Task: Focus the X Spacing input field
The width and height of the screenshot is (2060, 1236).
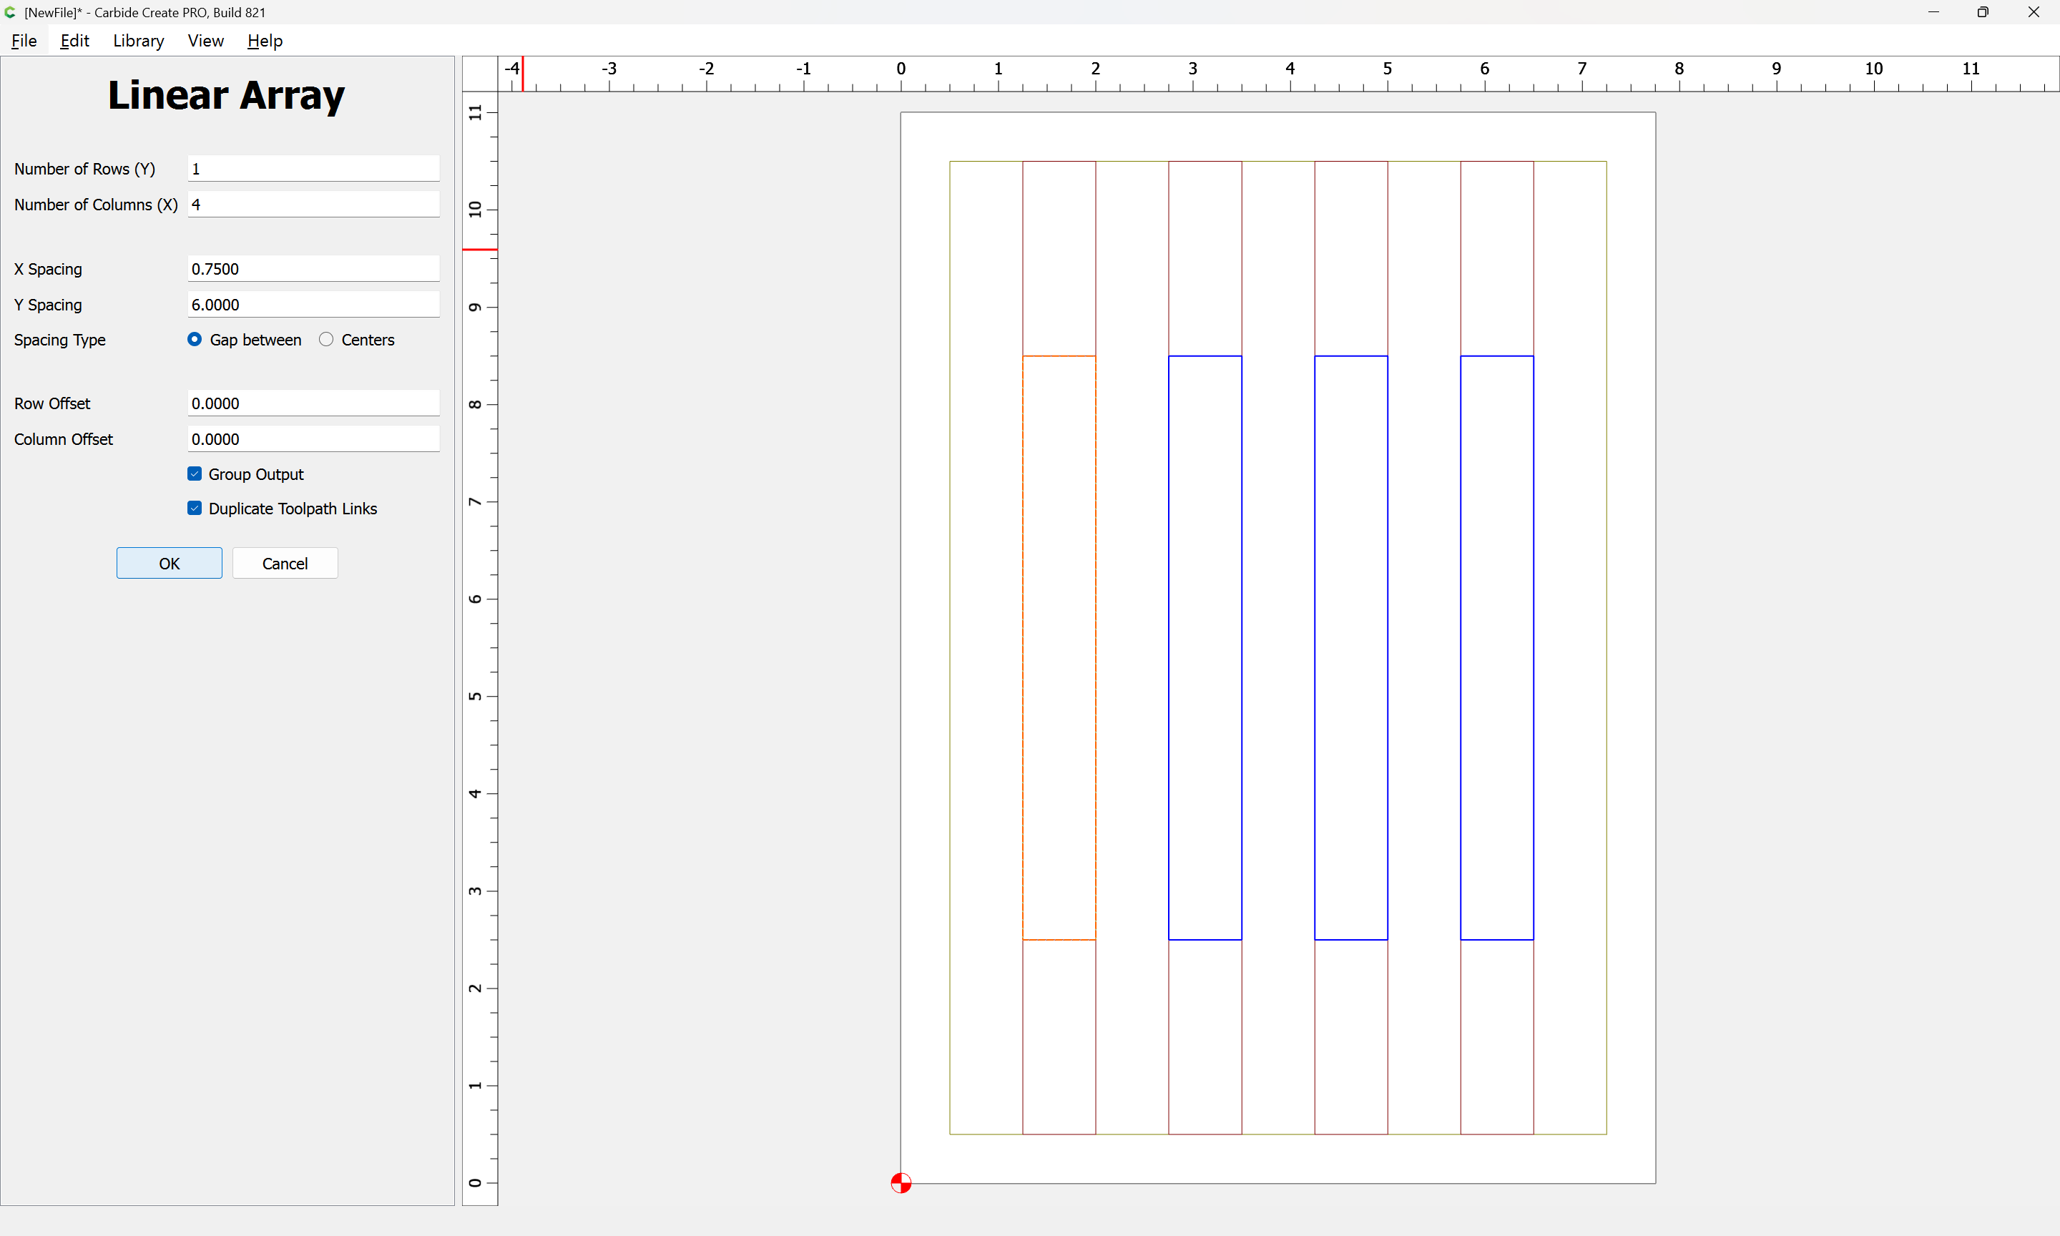Action: 313,268
